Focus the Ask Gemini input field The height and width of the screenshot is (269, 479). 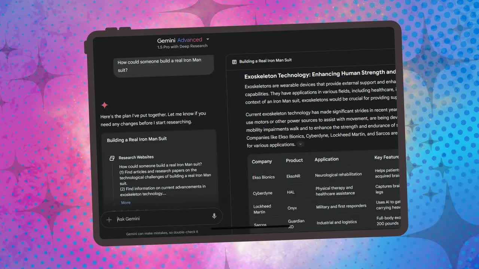click(161, 218)
